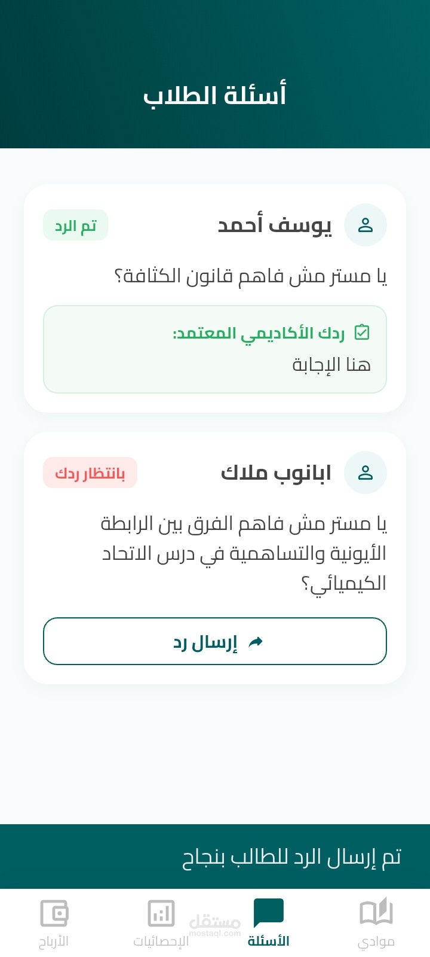Switch to the موادي tab label
Viewport: 430px width, 957px height.
[x=376, y=941]
